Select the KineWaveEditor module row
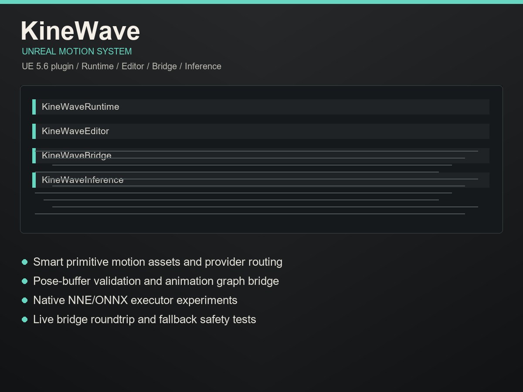Screen dimensions: 523x392 coord(261,131)
